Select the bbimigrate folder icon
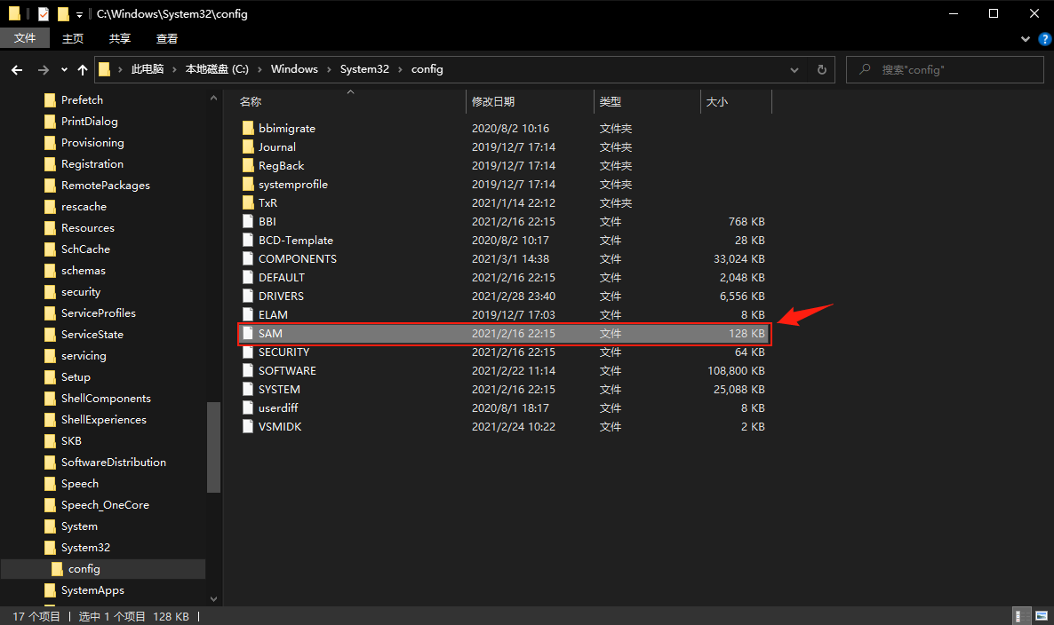Image resolution: width=1054 pixels, height=625 pixels. tap(248, 128)
